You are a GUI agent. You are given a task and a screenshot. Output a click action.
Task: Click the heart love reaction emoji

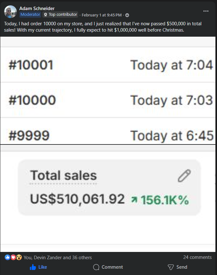[13, 257]
